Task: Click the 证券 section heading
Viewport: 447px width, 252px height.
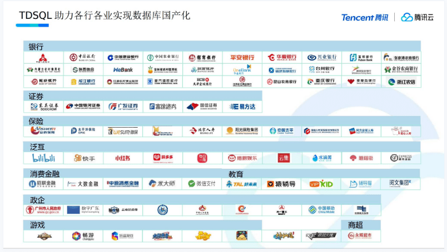Action: [x=36, y=97]
